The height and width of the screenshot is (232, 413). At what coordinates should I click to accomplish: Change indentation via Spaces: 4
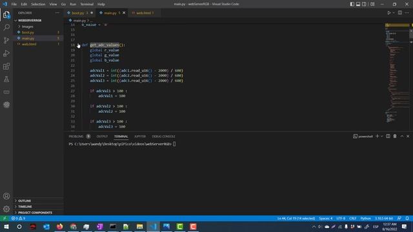(x=325, y=218)
